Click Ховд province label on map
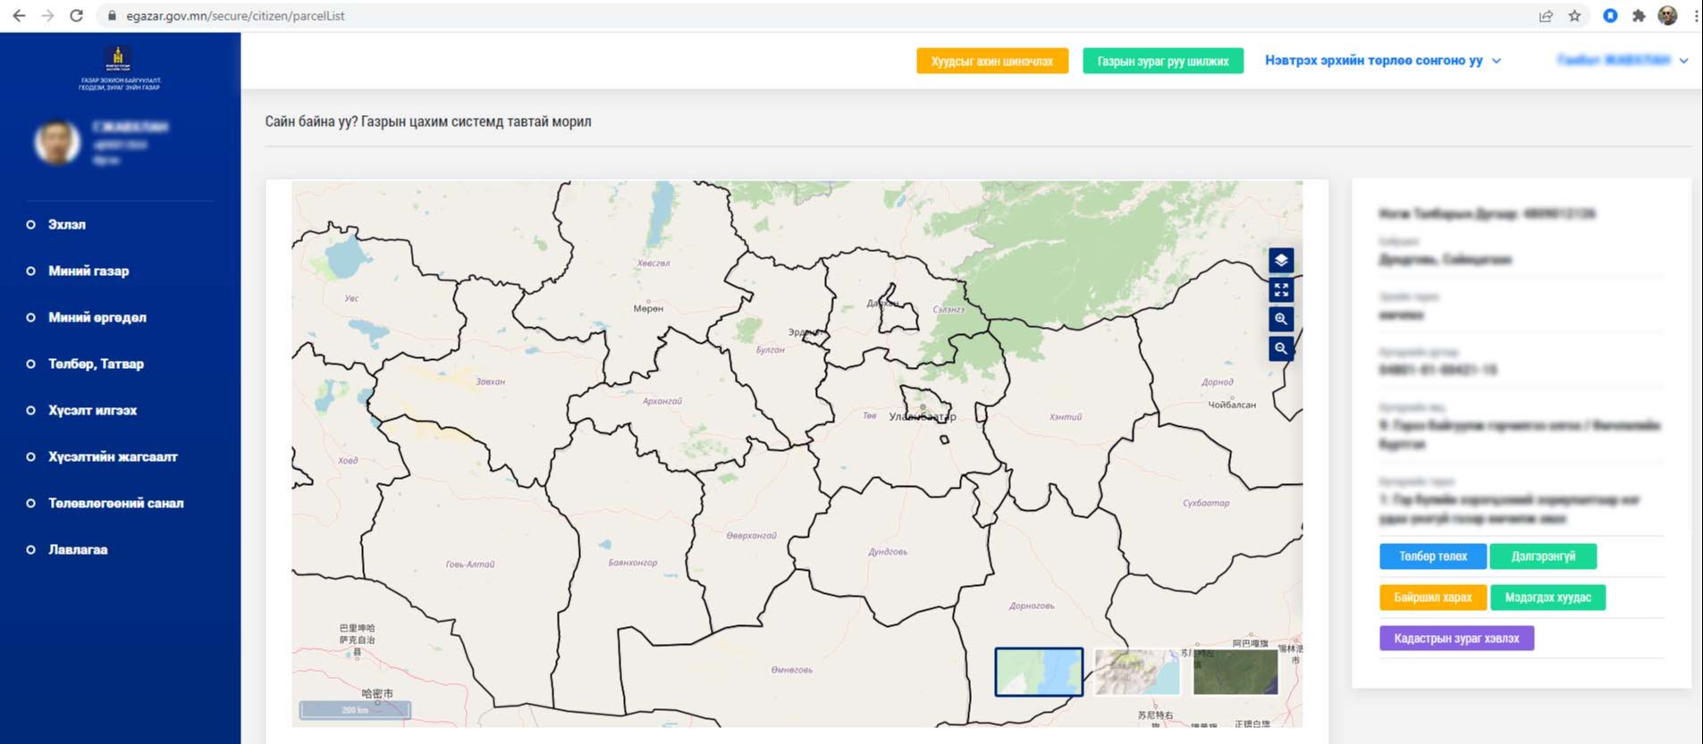 pyautogui.click(x=348, y=461)
